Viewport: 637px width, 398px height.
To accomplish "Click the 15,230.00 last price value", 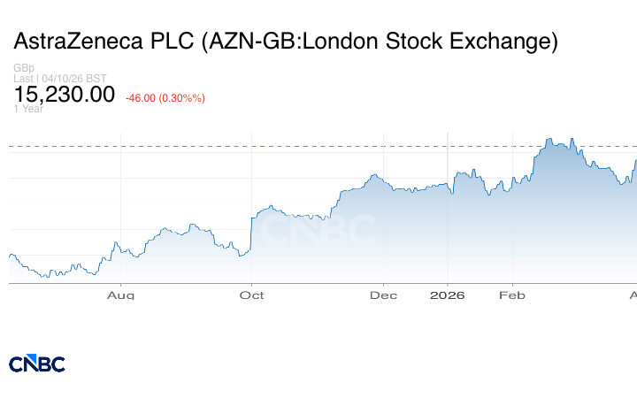I will tap(64, 94).
